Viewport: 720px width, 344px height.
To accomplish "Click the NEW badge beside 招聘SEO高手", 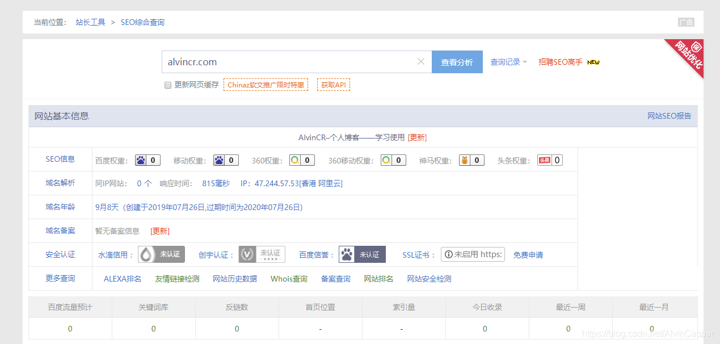I will (x=593, y=62).
